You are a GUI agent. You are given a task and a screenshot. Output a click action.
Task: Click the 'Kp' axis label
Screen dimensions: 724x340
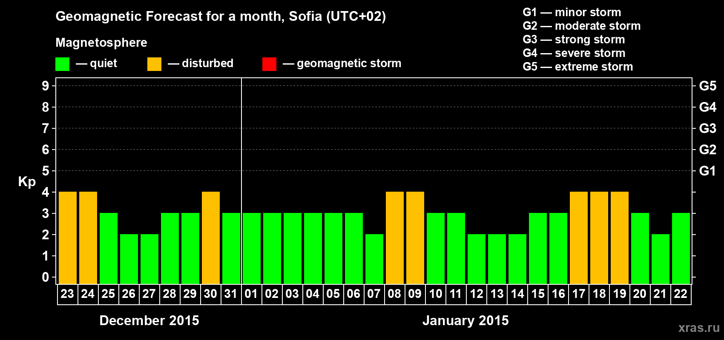coord(27,182)
